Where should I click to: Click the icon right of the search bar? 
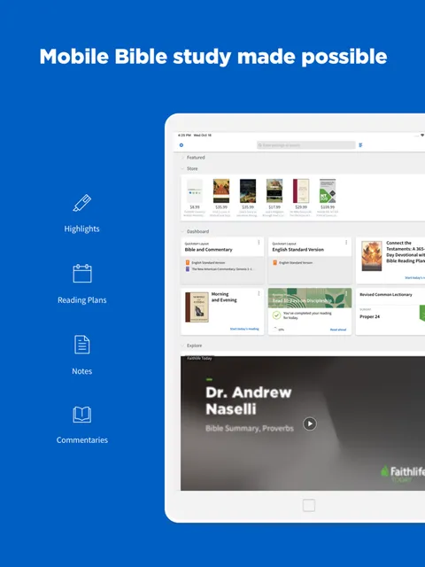pos(360,145)
